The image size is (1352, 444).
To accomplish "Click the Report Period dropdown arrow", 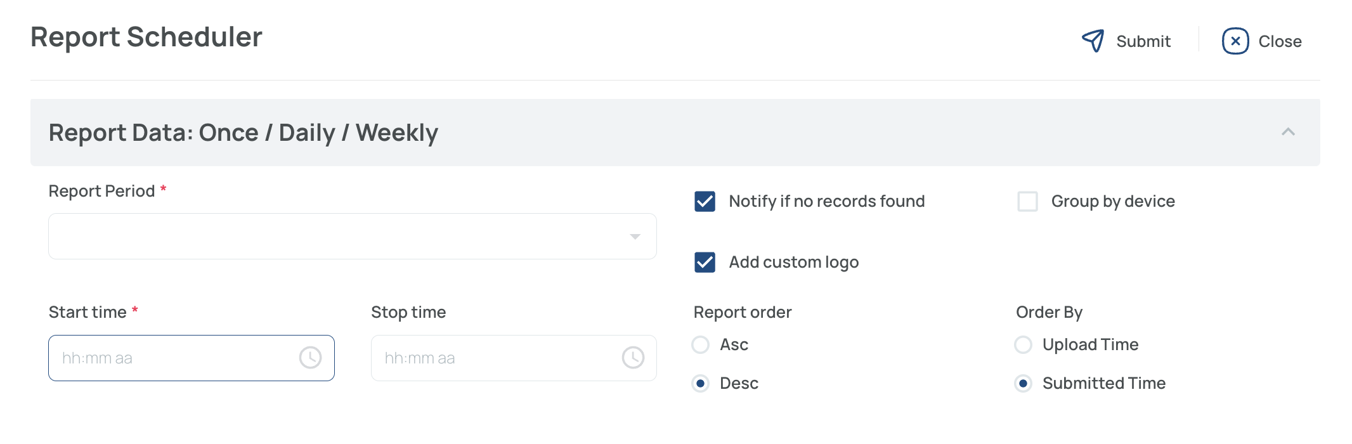I will click(635, 237).
